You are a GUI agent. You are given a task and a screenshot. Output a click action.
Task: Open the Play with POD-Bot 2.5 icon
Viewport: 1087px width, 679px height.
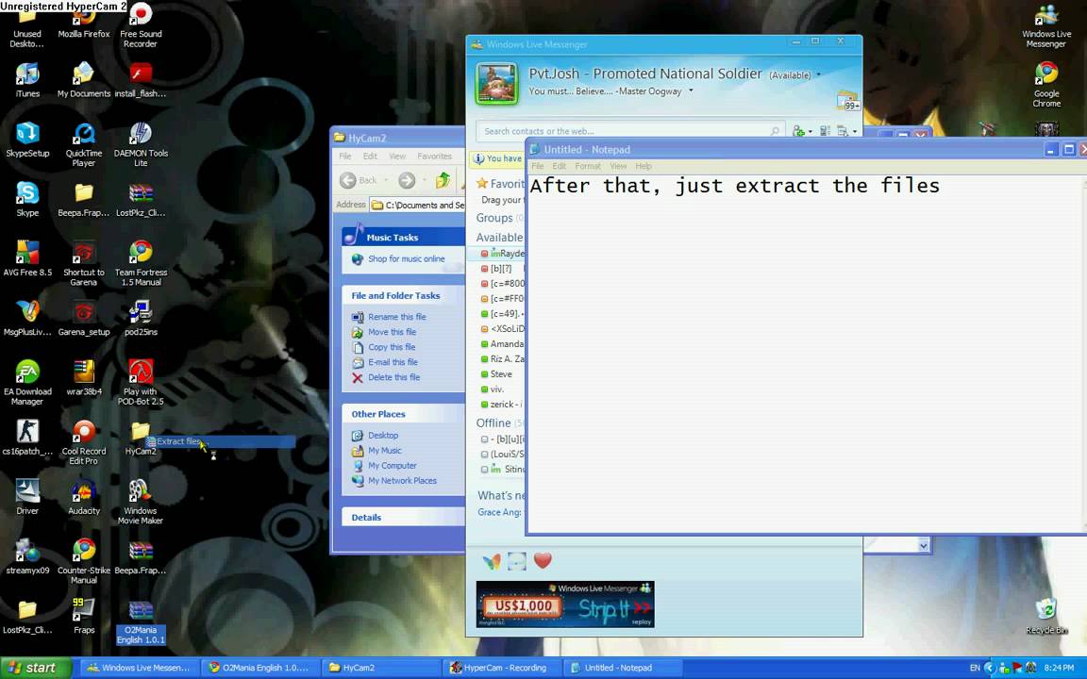pos(141,383)
